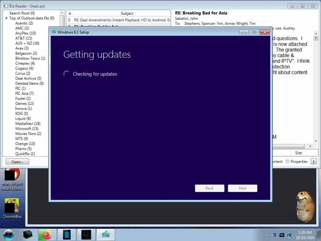
Task: Select the Corus (2) folder
Action: click(23, 73)
